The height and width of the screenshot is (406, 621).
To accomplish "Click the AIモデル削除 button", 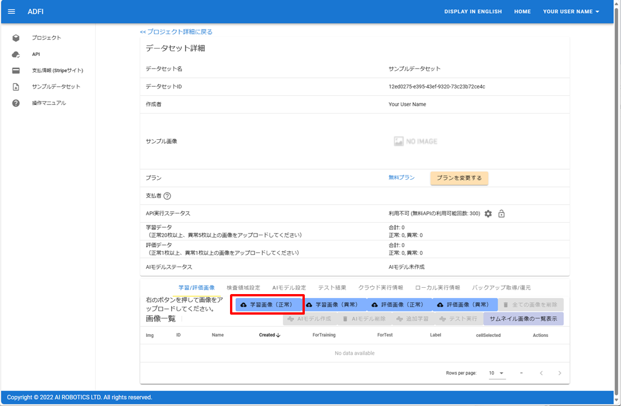I will coord(365,319).
